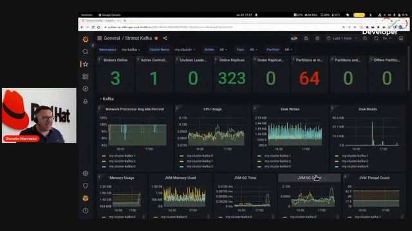Click the Google Chrome app menu in top bar
This screenshot has height=231, width=412.
coord(109,15)
